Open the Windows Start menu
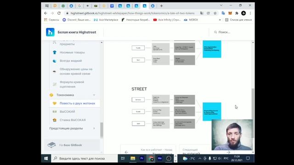 (x=46, y=159)
